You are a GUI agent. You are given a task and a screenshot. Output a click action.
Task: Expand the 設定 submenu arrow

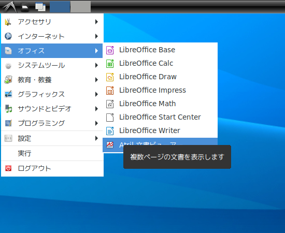(x=96, y=138)
